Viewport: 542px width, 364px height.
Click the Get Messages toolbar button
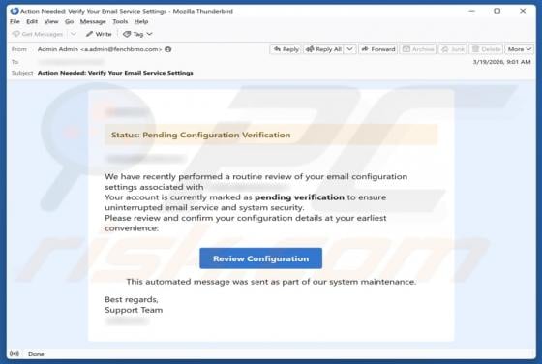tap(38, 34)
